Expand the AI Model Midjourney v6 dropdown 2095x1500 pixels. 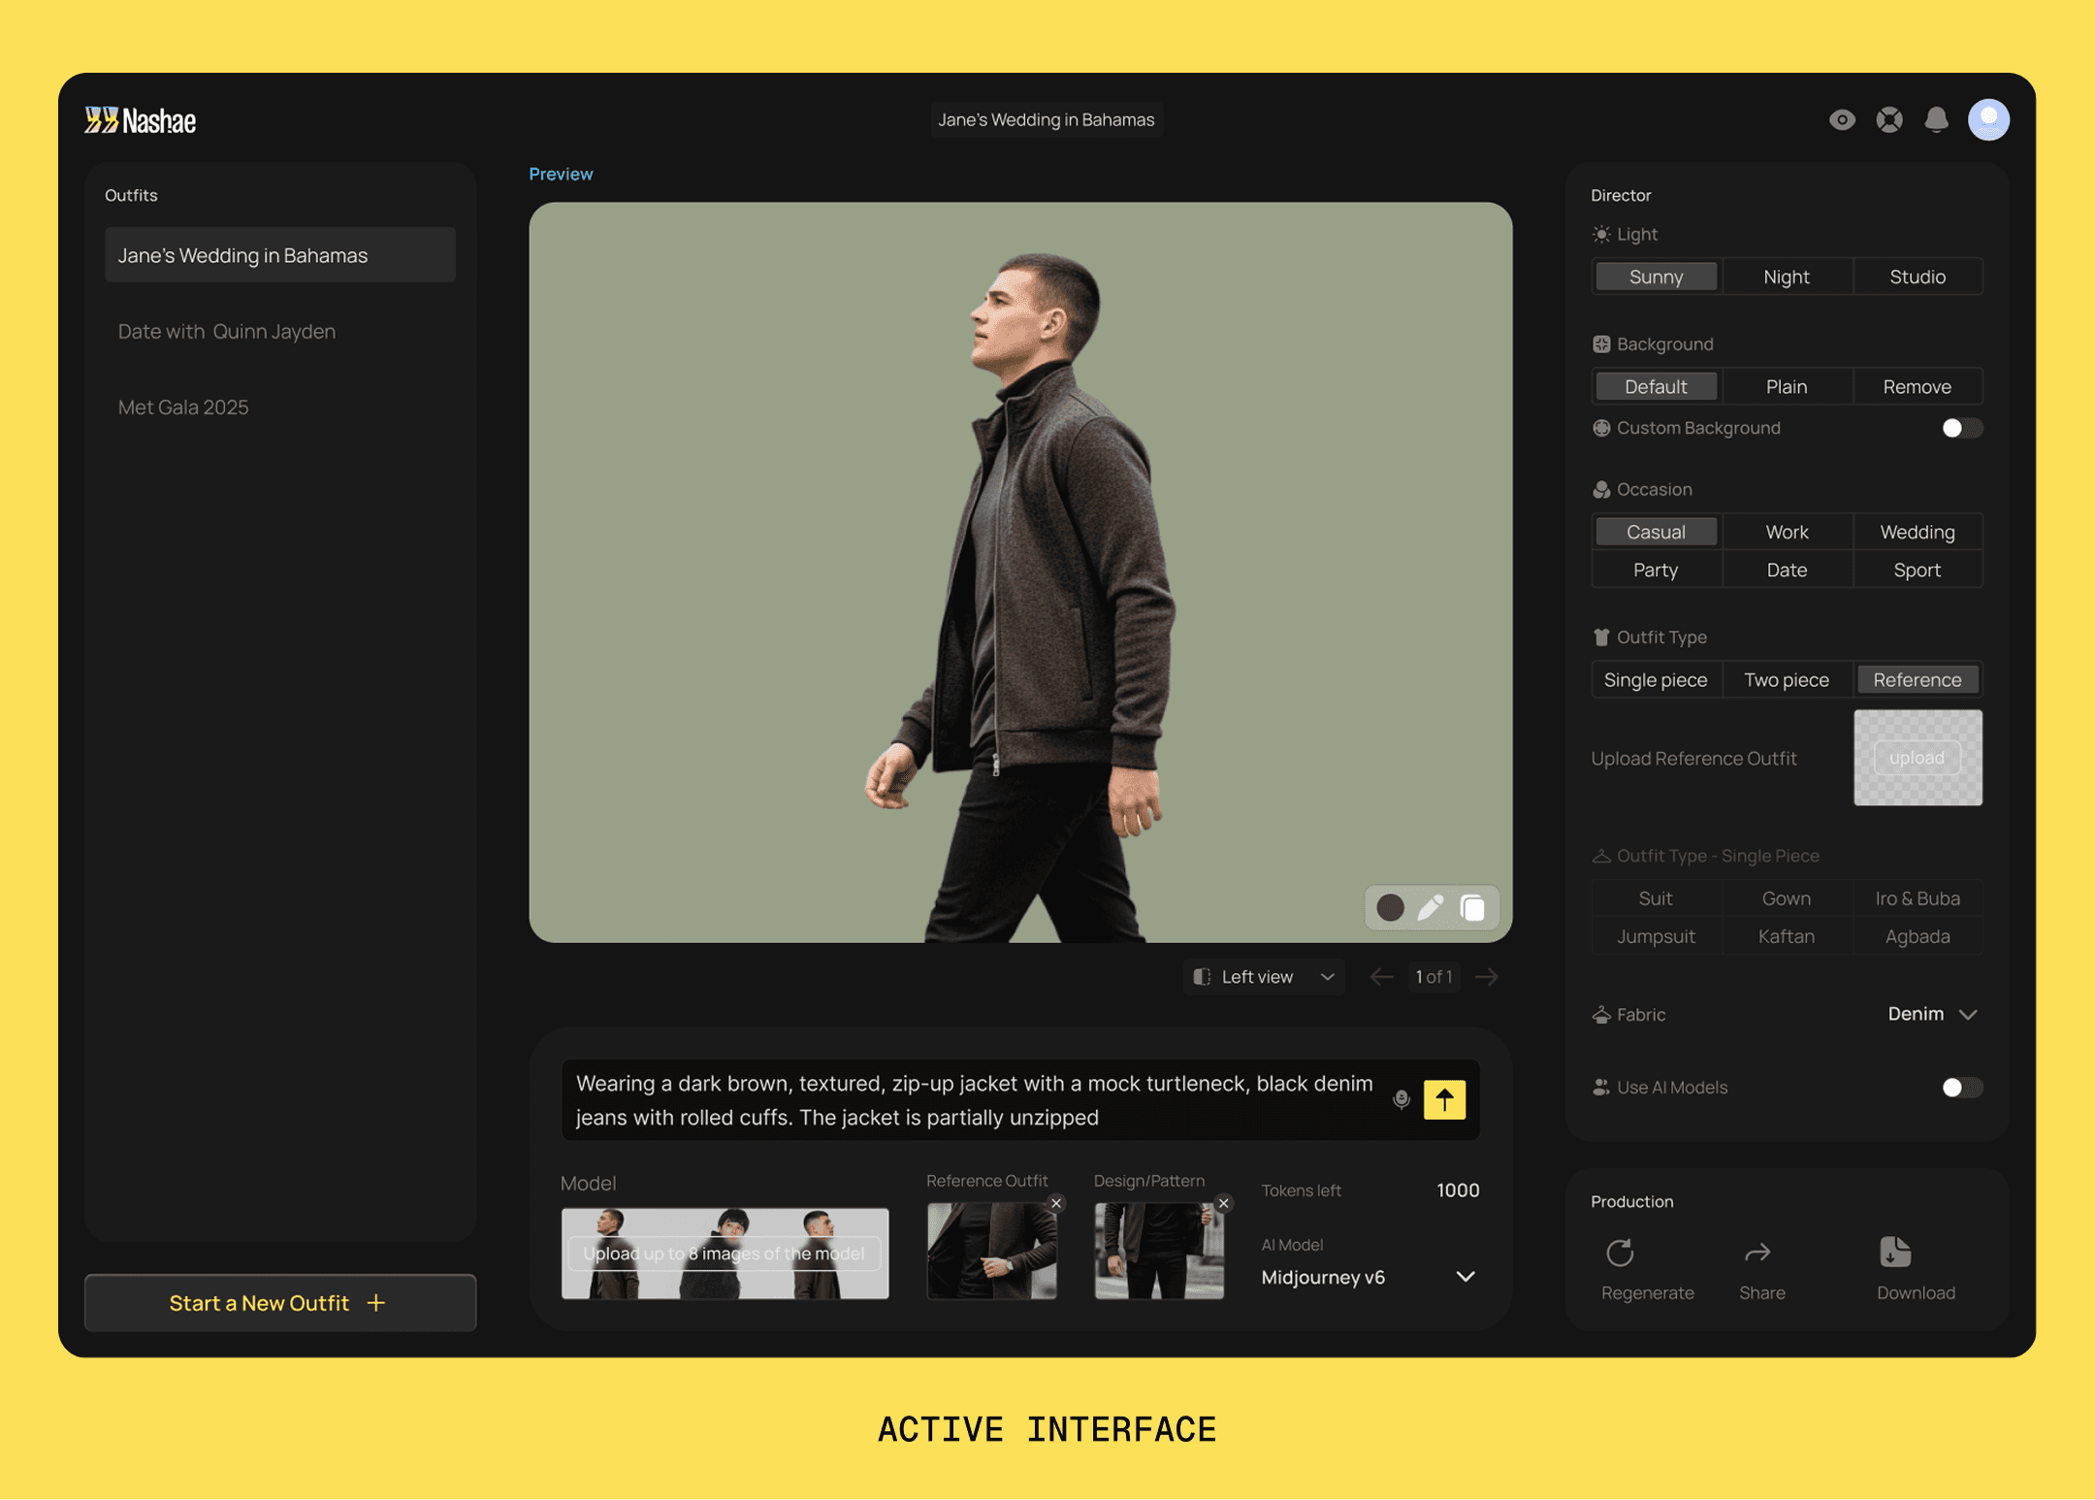tap(1369, 1277)
